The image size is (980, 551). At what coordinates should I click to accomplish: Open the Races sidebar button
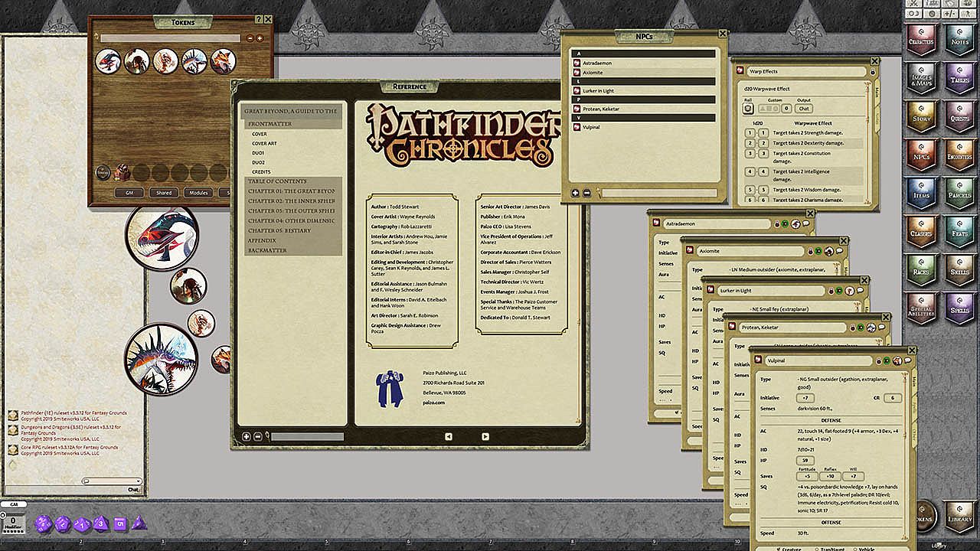pyautogui.click(x=921, y=269)
